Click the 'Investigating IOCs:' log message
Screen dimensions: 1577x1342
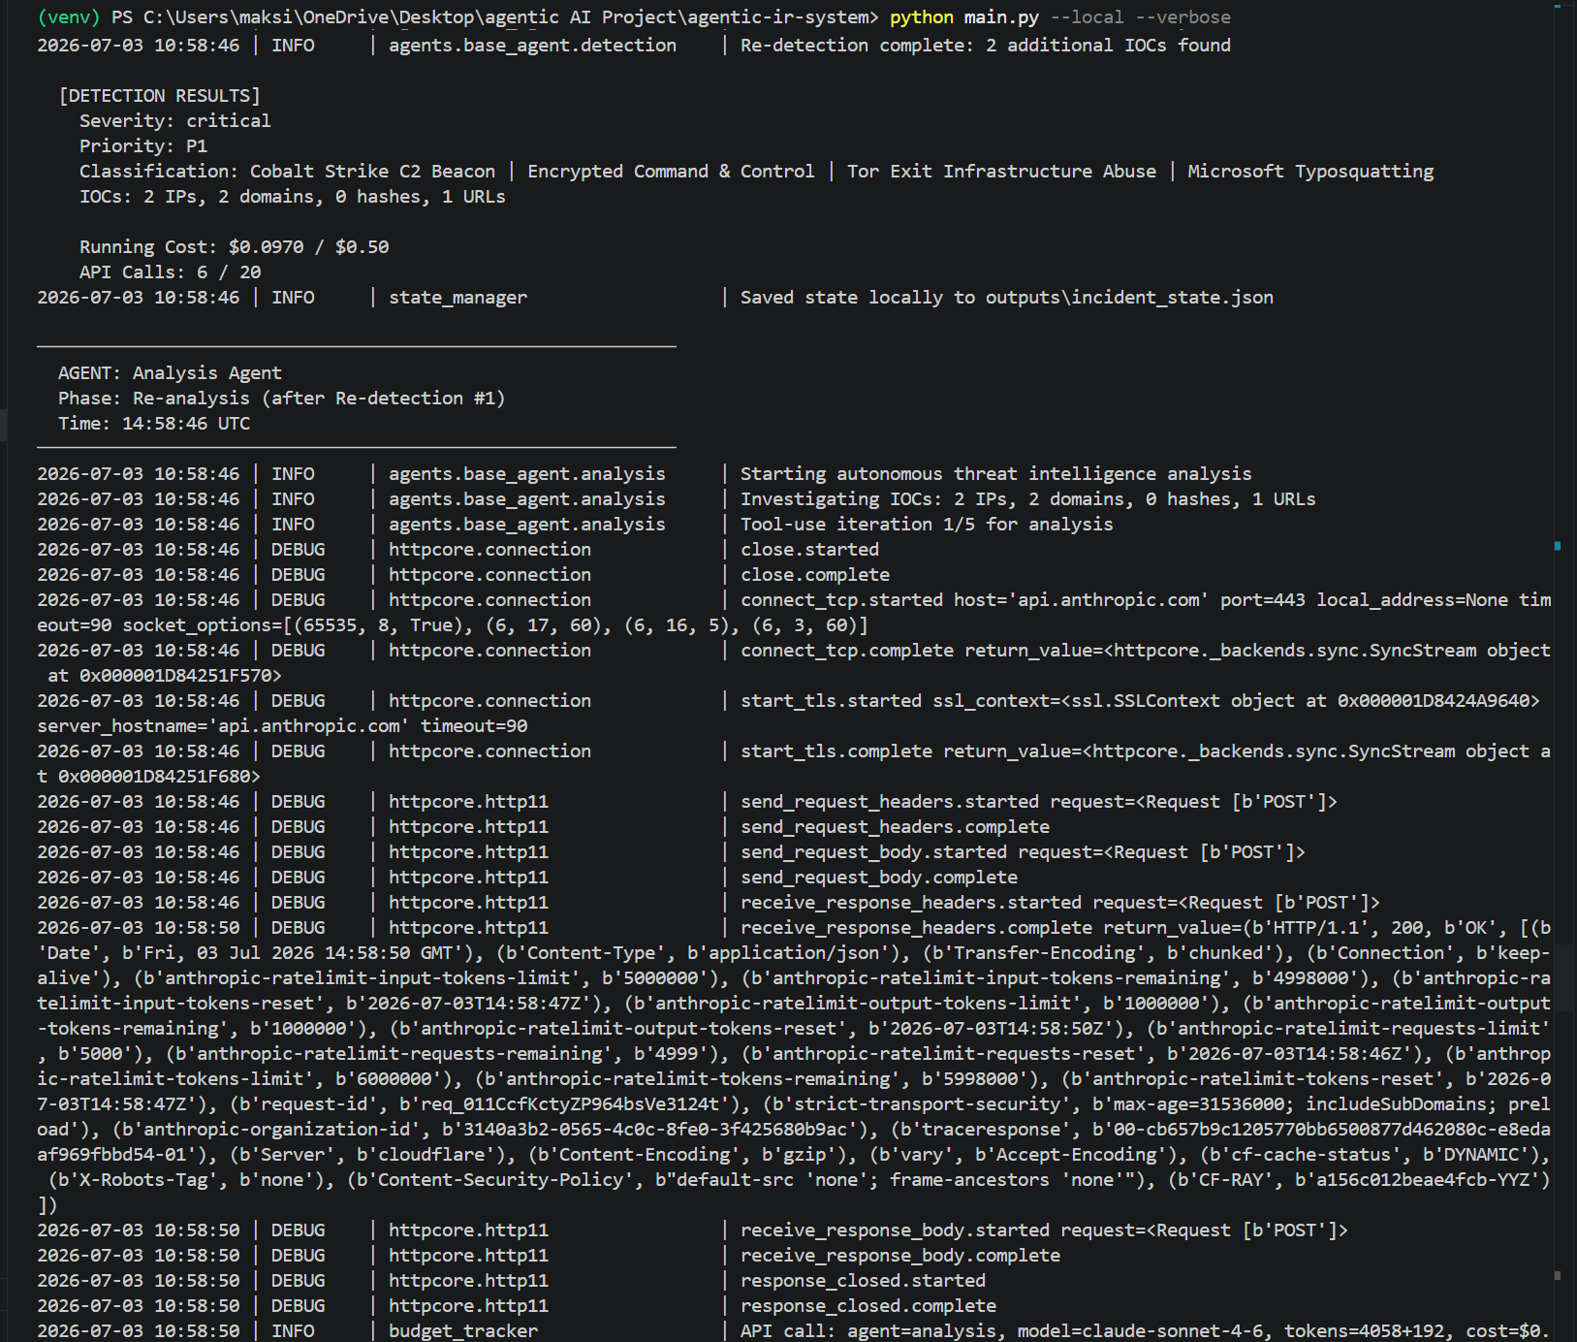(x=1028, y=498)
